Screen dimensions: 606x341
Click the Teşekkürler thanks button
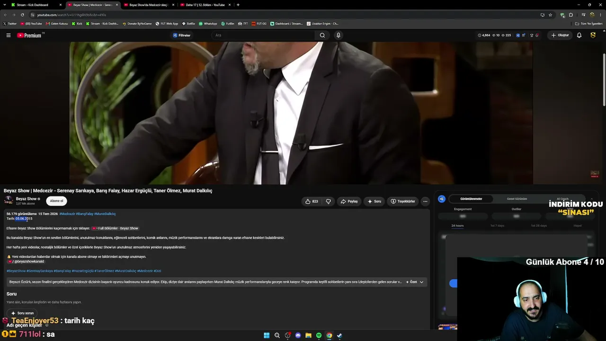pos(403,201)
